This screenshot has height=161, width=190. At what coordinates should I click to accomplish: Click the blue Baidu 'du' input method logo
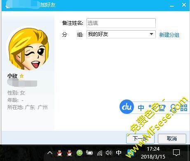[x=127, y=107]
